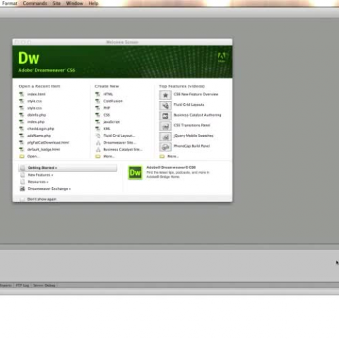Click the file icon beside index.html

click(x=22, y=94)
